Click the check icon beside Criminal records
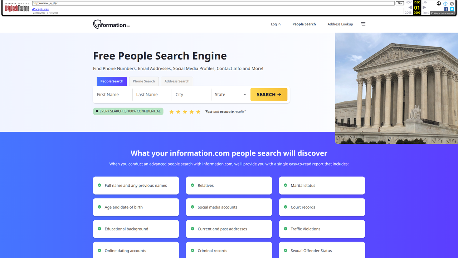458x258 pixels. click(x=193, y=250)
